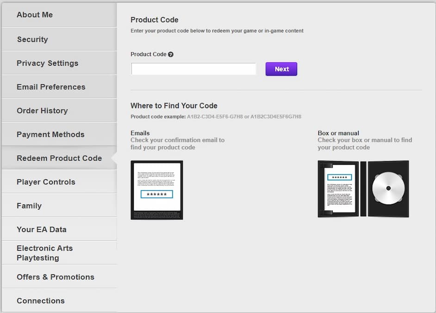Click the masked code box in email illustration
Viewport: 436px width, 313px height.
click(x=156, y=194)
